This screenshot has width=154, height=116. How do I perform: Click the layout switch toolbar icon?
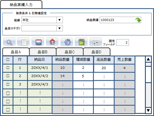pos(96,42)
